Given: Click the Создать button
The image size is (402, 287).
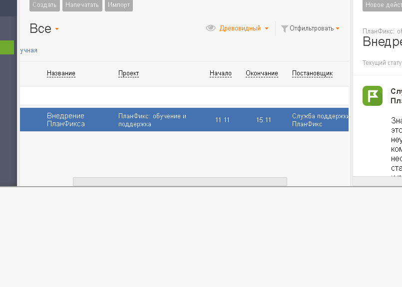Looking at the screenshot, I should click(x=44, y=5).
